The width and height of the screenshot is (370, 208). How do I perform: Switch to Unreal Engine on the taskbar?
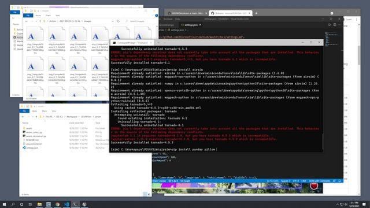84,204
